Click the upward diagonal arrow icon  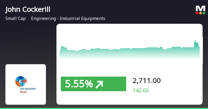[x=99, y=84]
